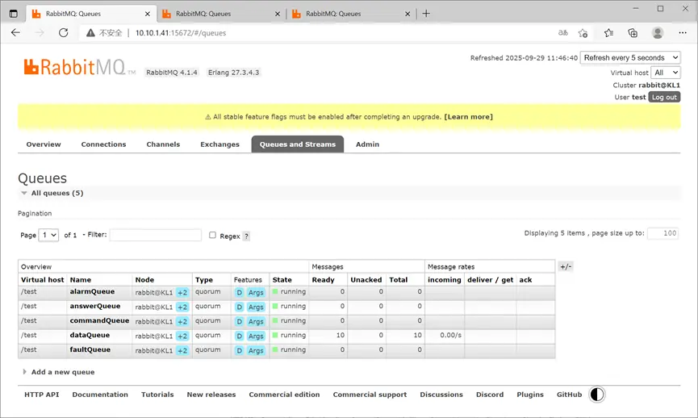698x418 pixels.
Task: Add this page to favorites
Action: pos(583,33)
